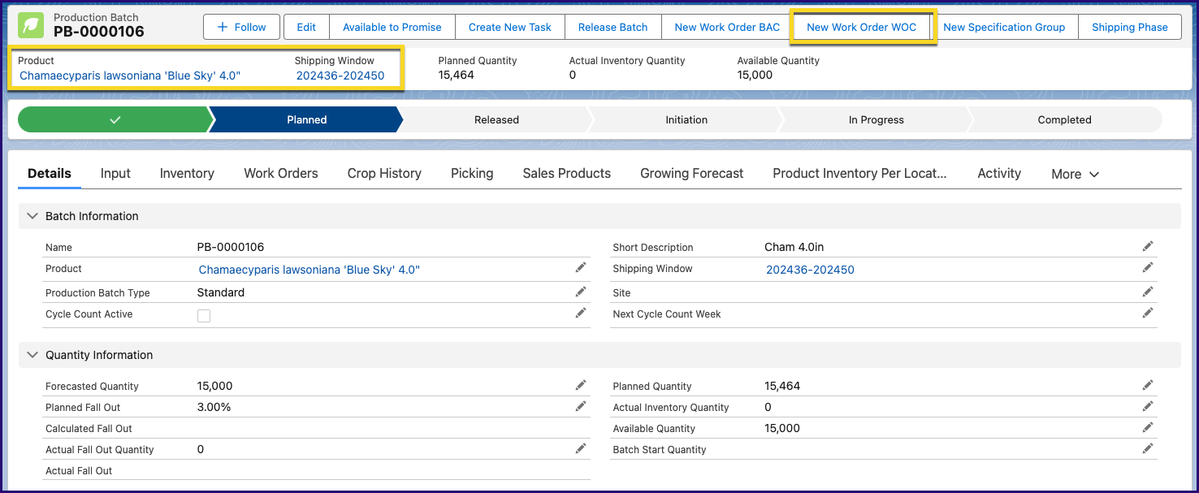This screenshot has width=1199, height=493.
Task: Click New Work Order BAC button
Action: pos(727,27)
